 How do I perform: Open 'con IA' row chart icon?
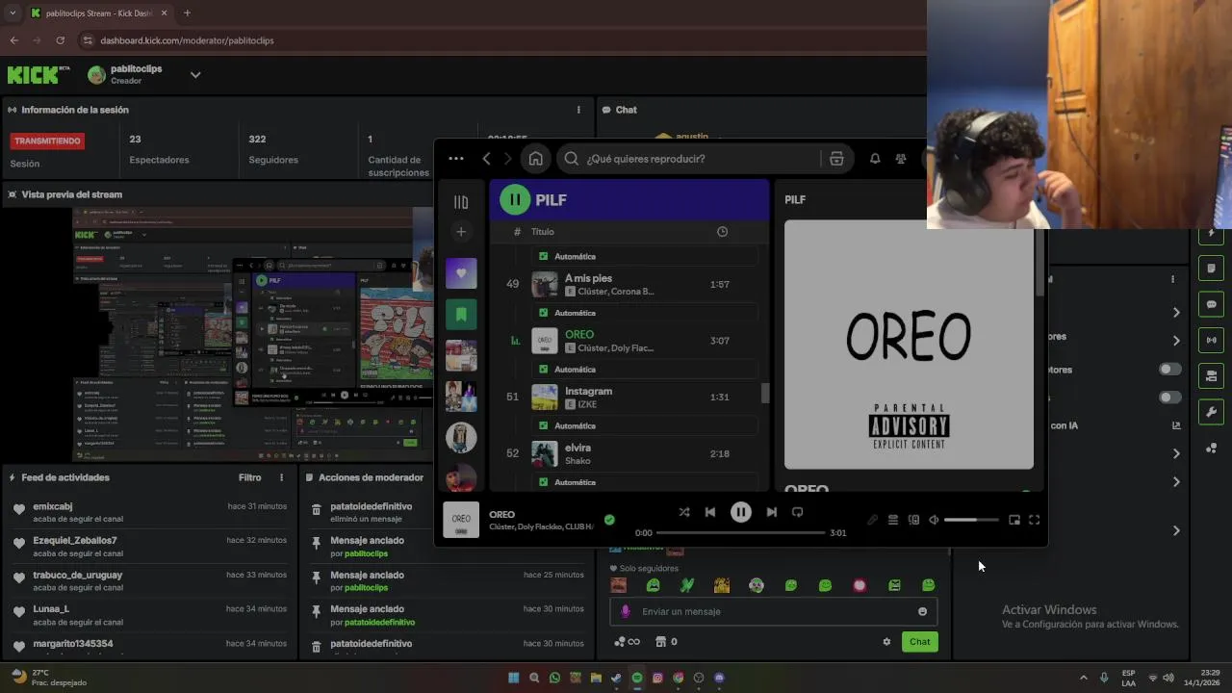pos(1176,425)
